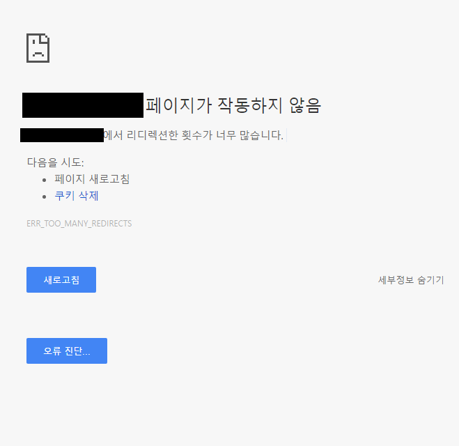The height and width of the screenshot is (446, 459).
Task: Click 에서 right after the redacted hostname
Action: 114,135
